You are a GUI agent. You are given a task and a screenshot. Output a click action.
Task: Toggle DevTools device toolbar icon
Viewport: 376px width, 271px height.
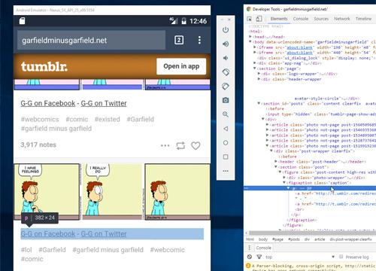tap(259, 19)
